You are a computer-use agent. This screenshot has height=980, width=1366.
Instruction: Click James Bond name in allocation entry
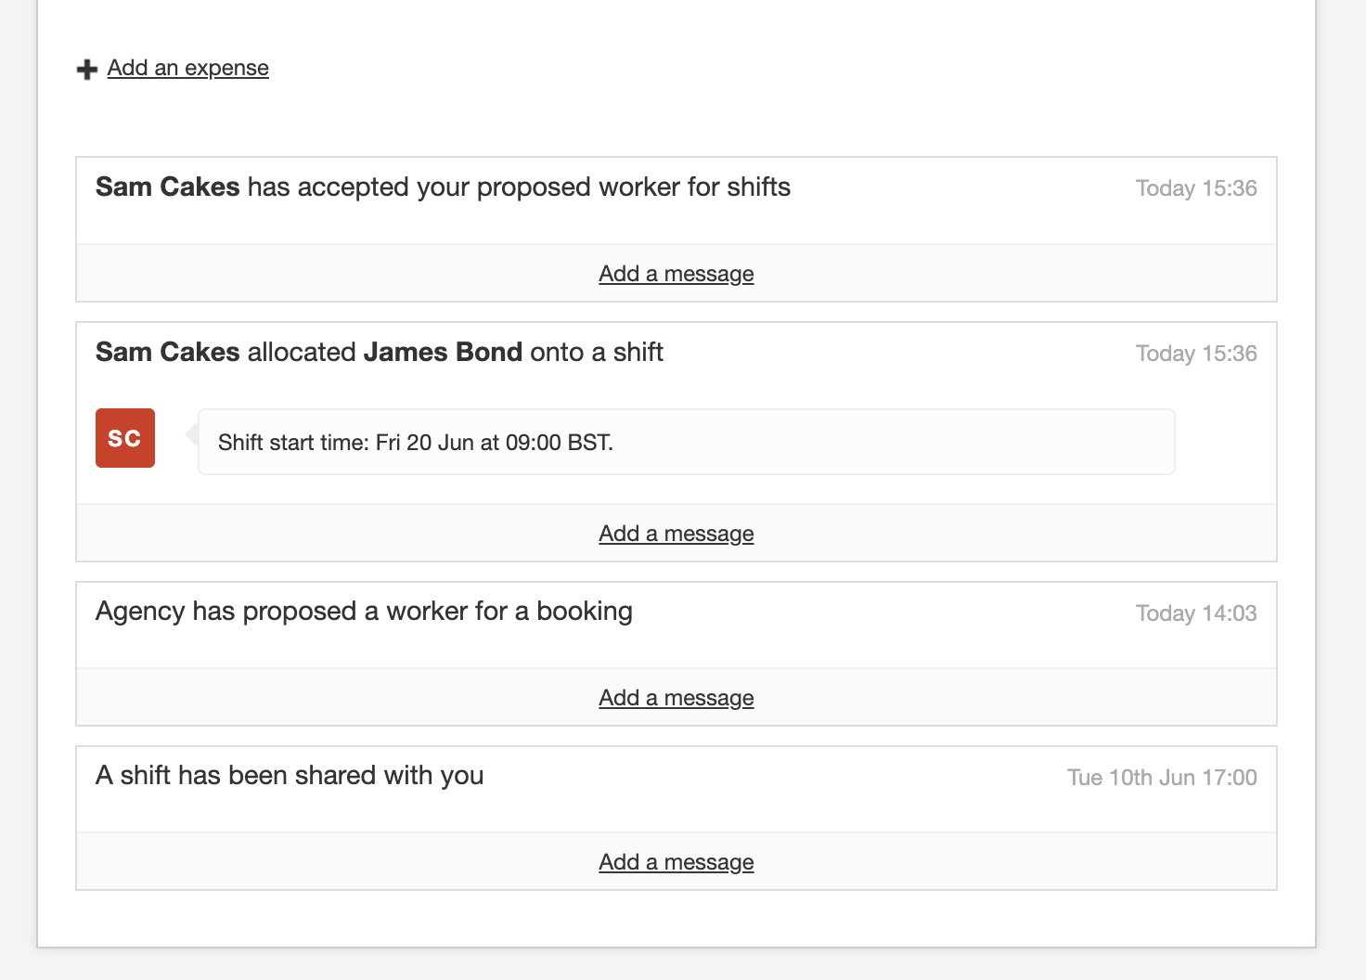tap(443, 353)
